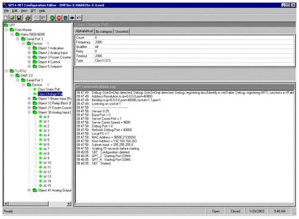Select the Class Static Poll item

[49, 89]
